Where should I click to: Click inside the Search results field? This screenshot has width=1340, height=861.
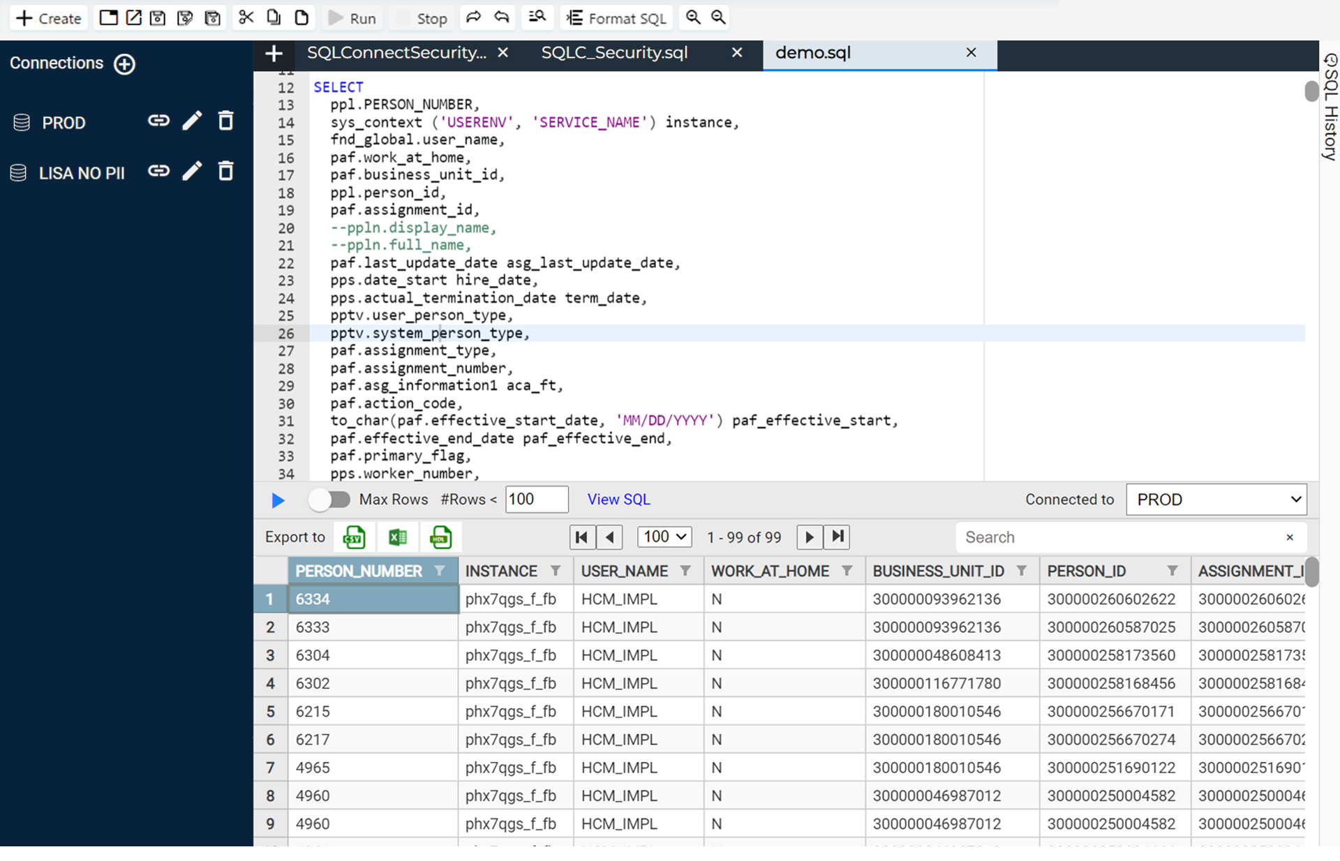coord(1117,537)
